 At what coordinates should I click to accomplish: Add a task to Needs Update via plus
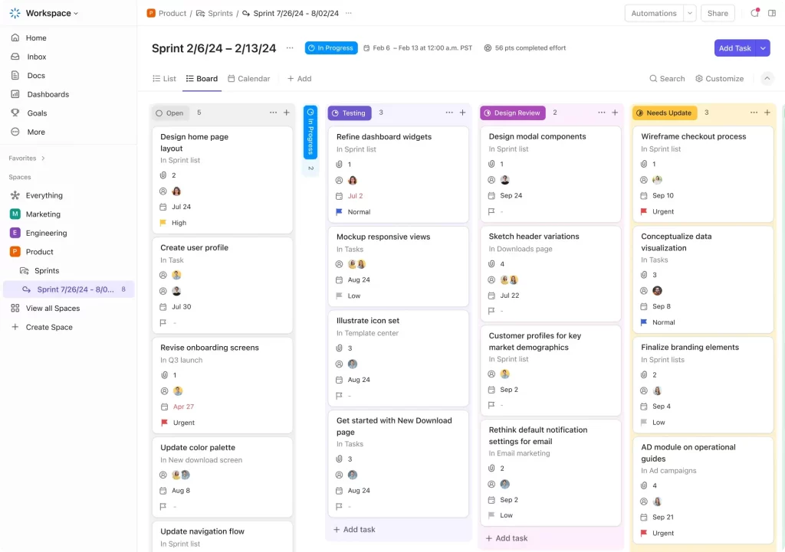tap(767, 113)
